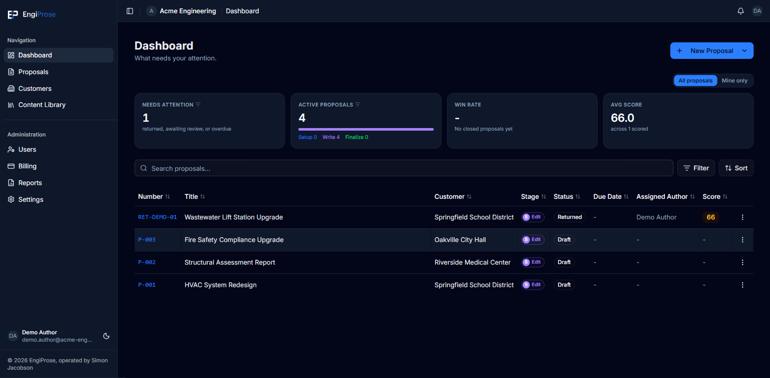Open proposal P-001 link

(147, 285)
